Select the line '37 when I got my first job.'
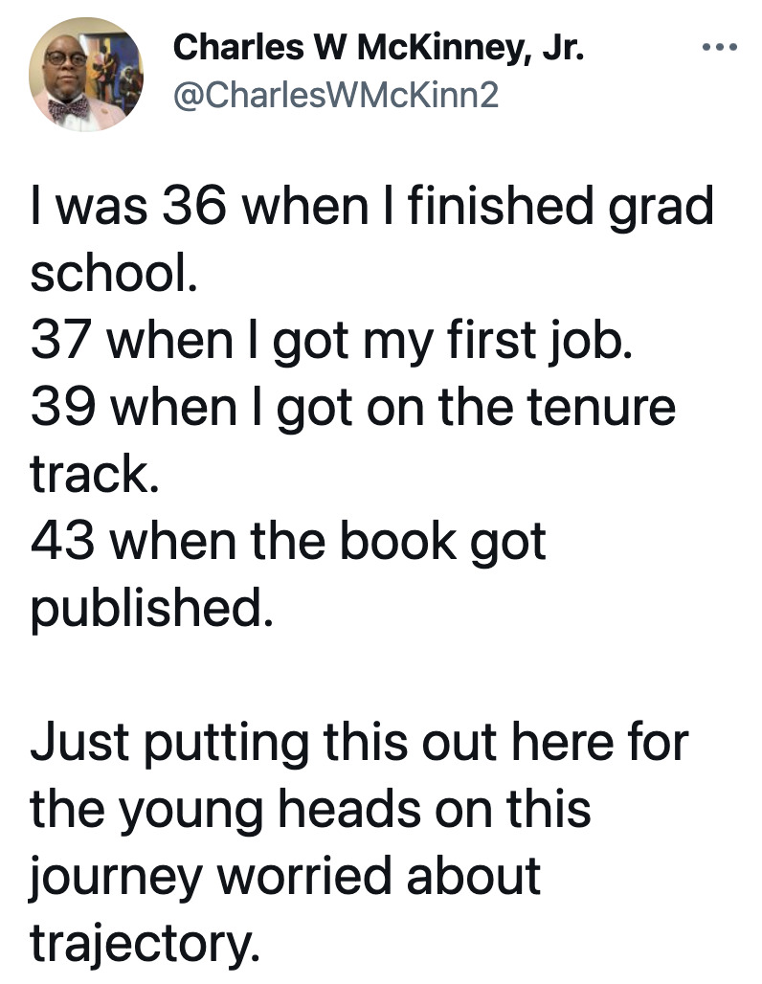 [331, 342]
